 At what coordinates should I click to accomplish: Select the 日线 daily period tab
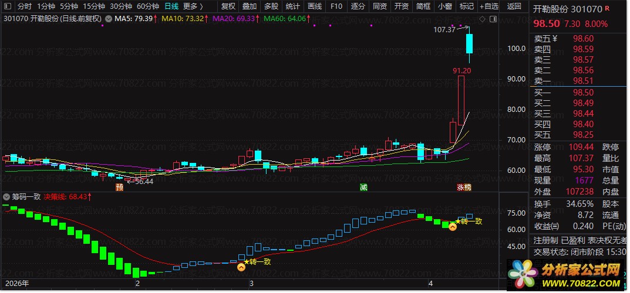point(171,6)
